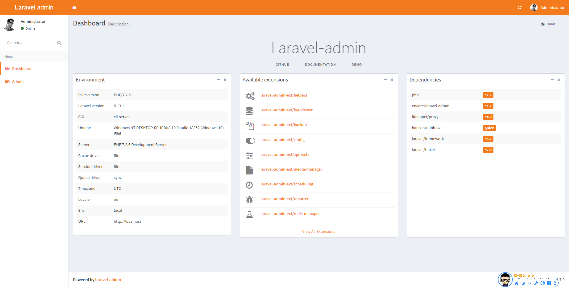
Task: Open the Administrator user menu in header
Action: click(x=547, y=7)
